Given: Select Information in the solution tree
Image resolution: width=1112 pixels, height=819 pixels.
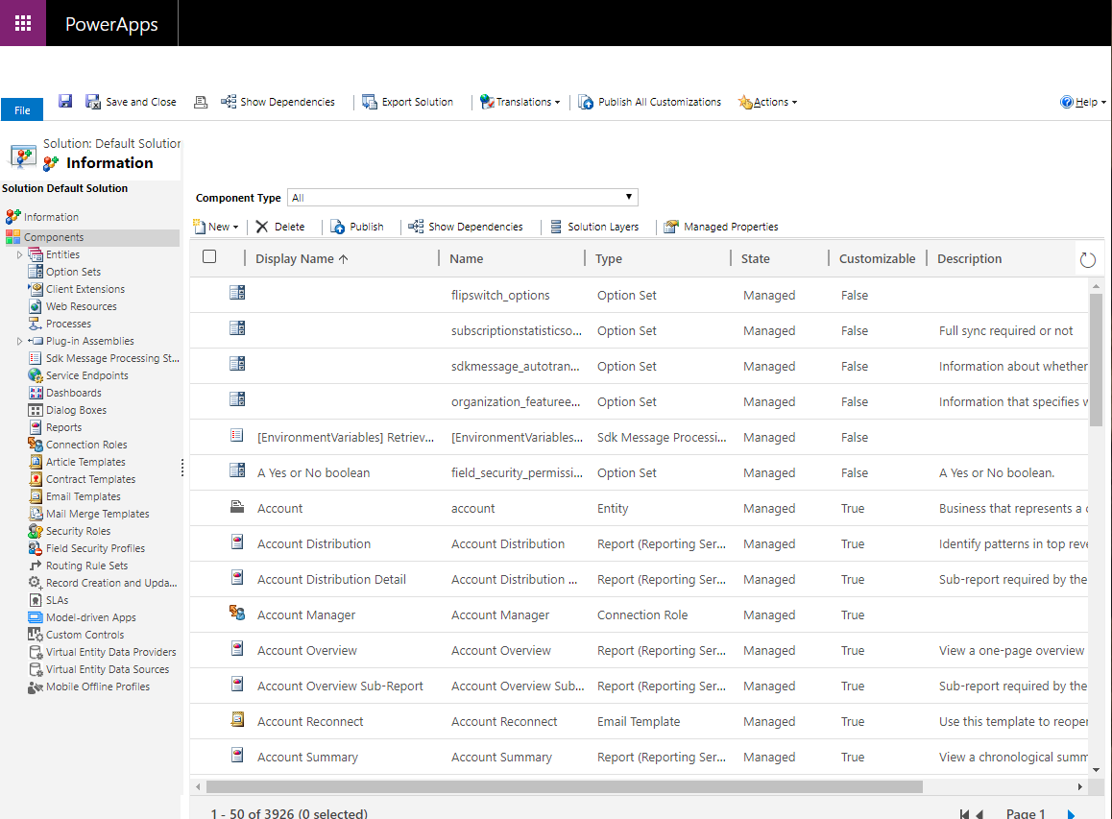Looking at the screenshot, I should click(51, 217).
